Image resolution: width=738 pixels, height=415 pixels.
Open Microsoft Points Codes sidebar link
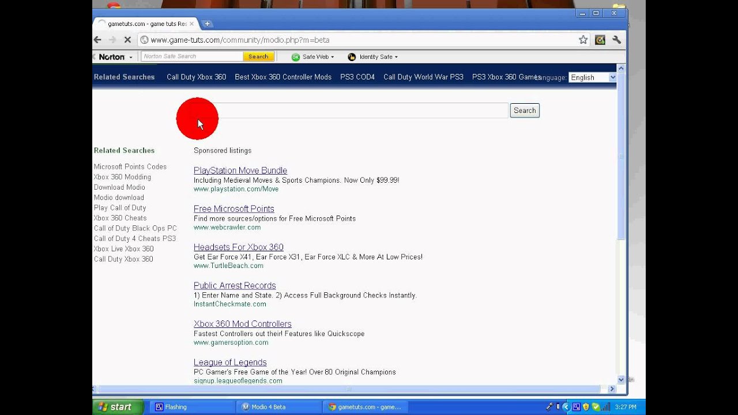coord(130,167)
